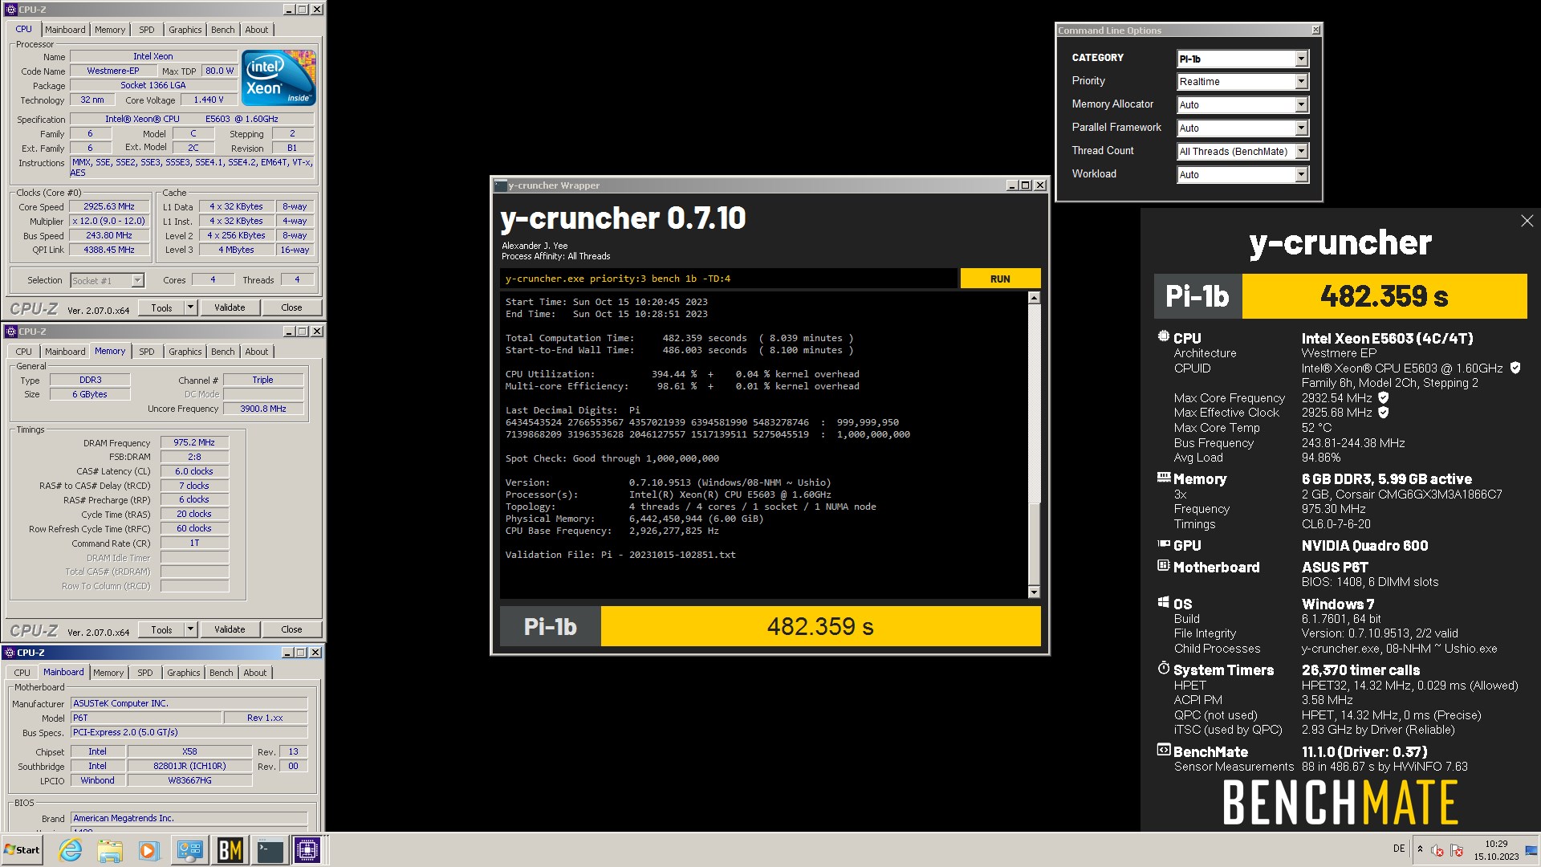The width and height of the screenshot is (1541, 867).
Task: Click the y-cruncher command line input field
Action: (x=729, y=279)
